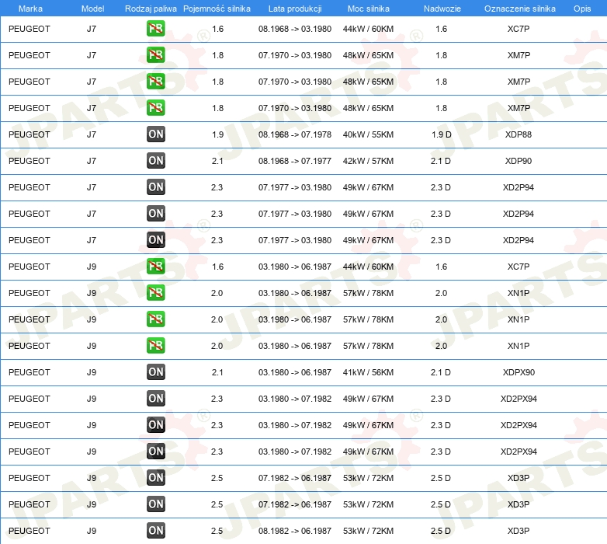Select engine code XDP90

pyautogui.click(x=519, y=161)
